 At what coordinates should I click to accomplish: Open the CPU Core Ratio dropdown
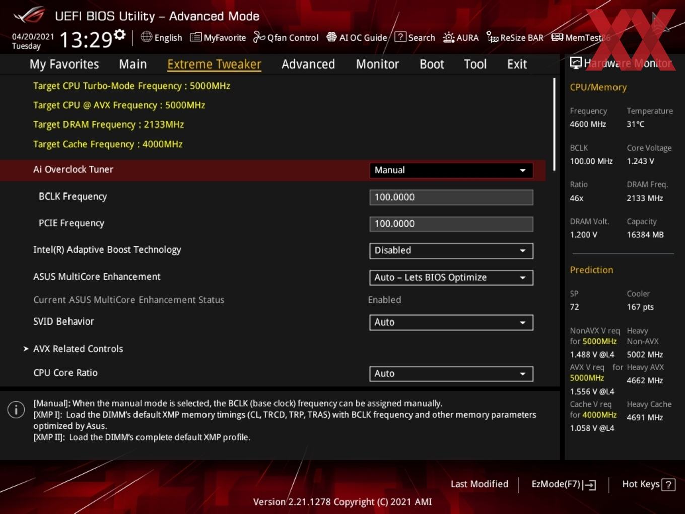tap(451, 373)
